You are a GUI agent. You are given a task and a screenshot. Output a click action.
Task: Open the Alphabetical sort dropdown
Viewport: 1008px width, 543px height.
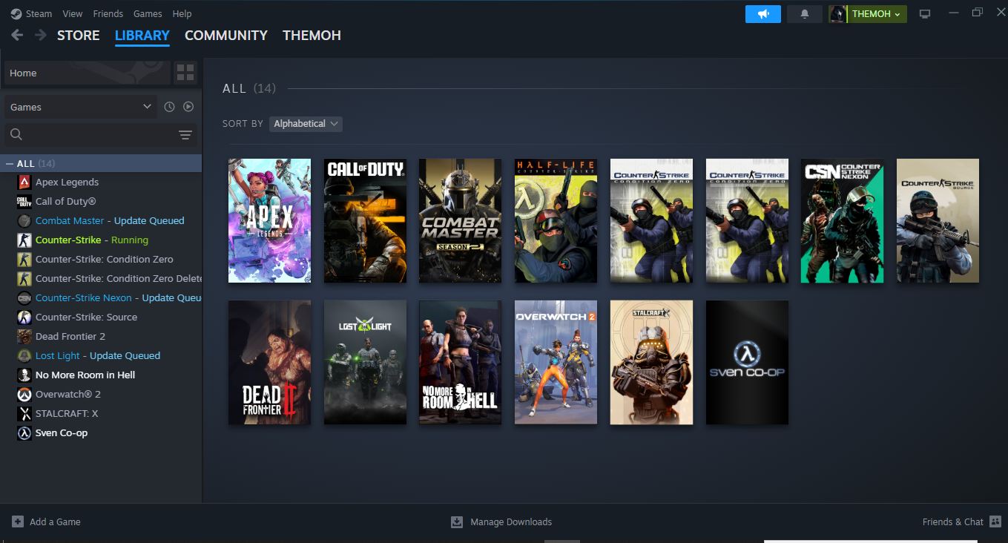point(306,124)
